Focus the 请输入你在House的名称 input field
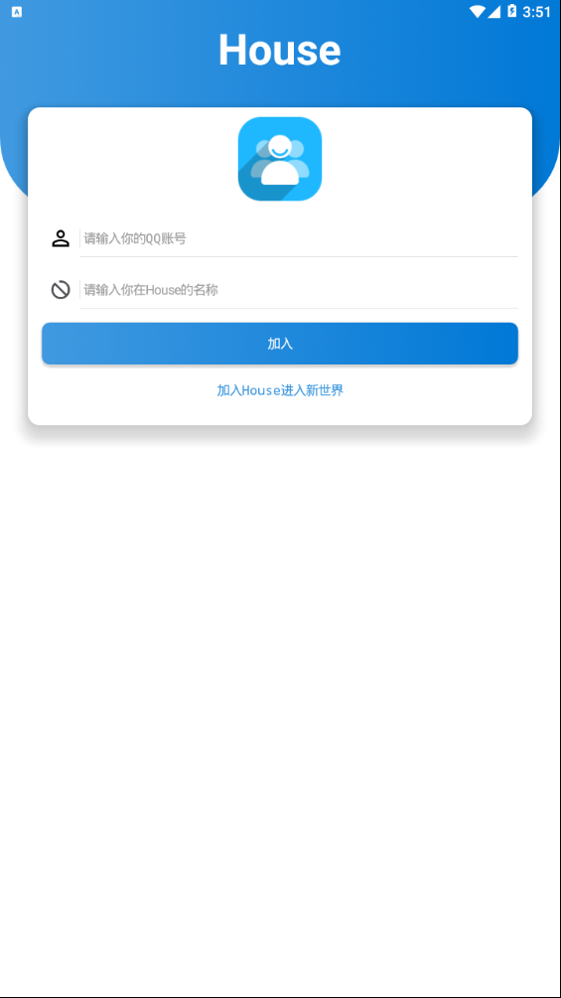The image size is (561, 998). (299, 291)
